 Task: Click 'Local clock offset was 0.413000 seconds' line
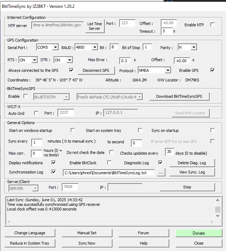pos(42,209)
